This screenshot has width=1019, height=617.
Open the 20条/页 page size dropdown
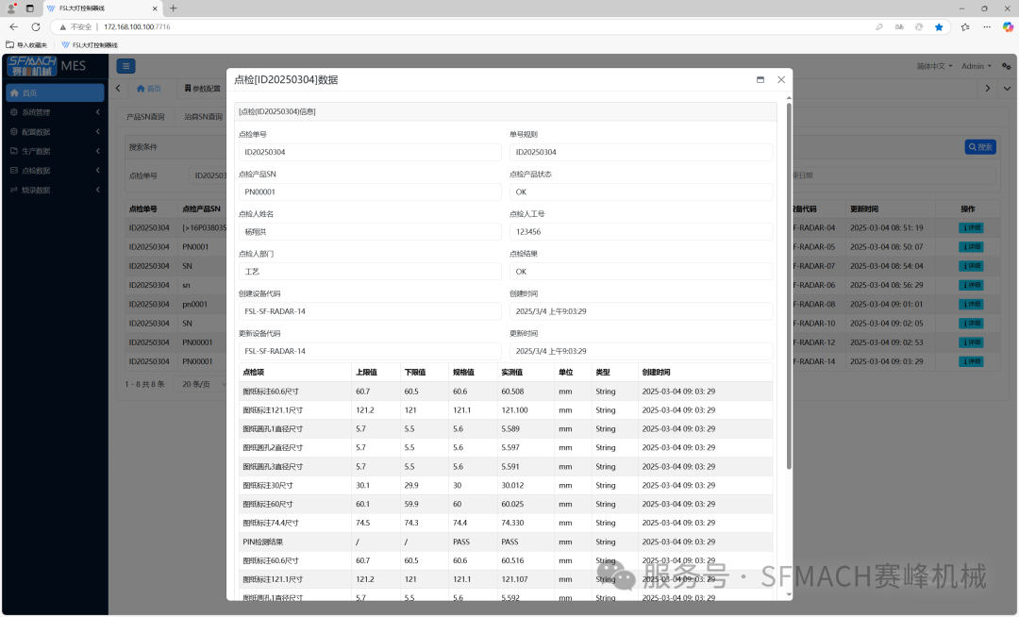[198, 384]
